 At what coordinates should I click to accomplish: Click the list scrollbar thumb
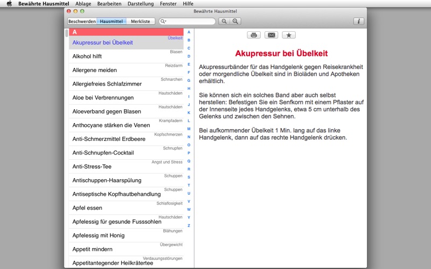point(66,33)
